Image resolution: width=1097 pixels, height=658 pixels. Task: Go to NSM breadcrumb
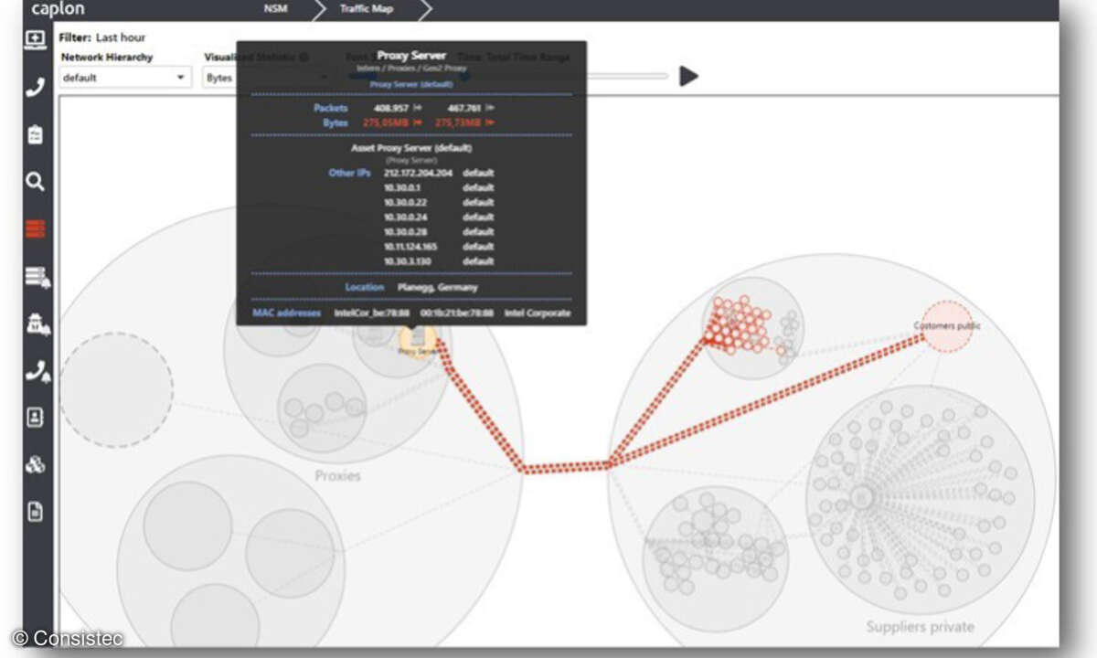[275, 9]
